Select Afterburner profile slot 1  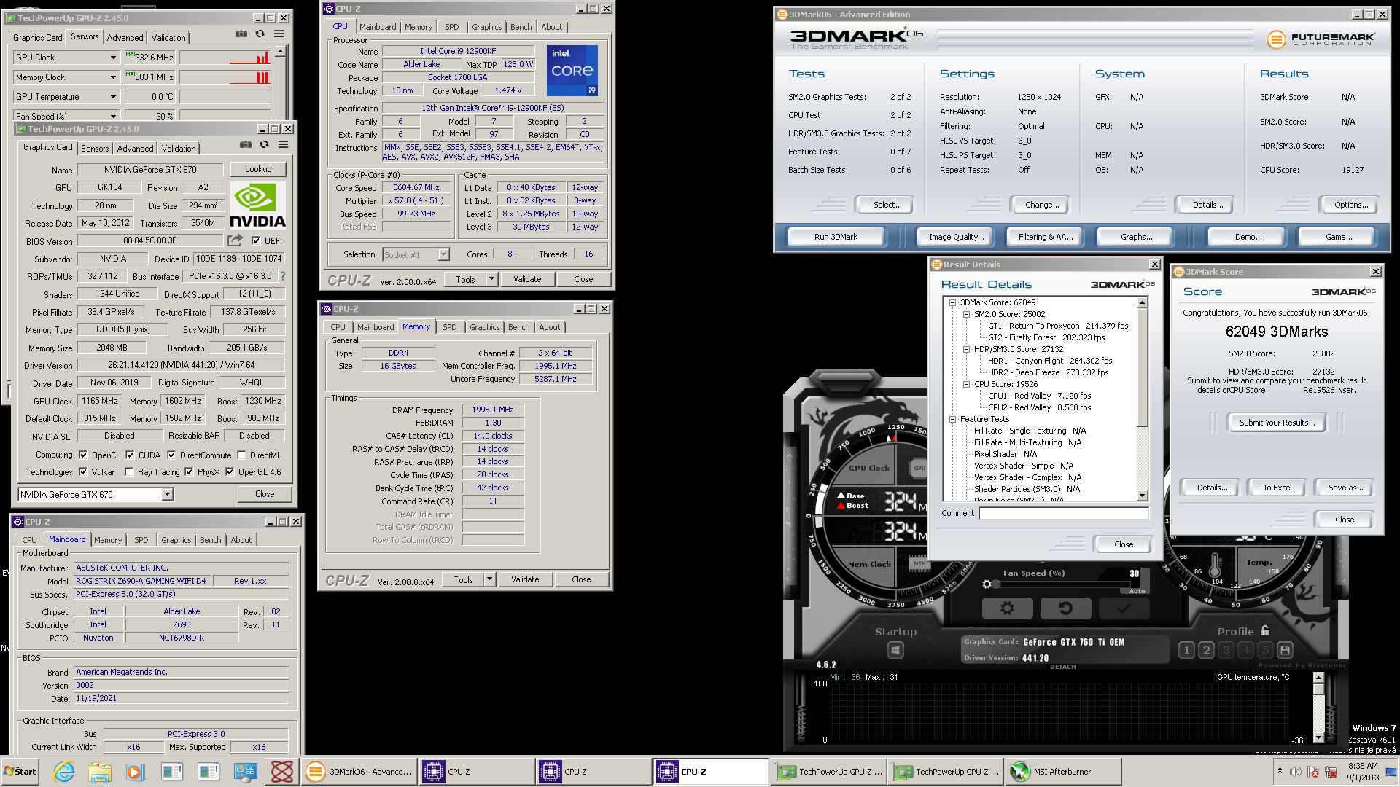tap(1186, 650)
